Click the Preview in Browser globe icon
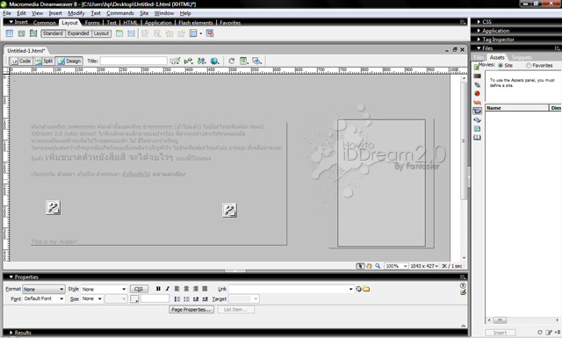The height and width of the screenshot is (338, 562). click(x=214, y=61)
